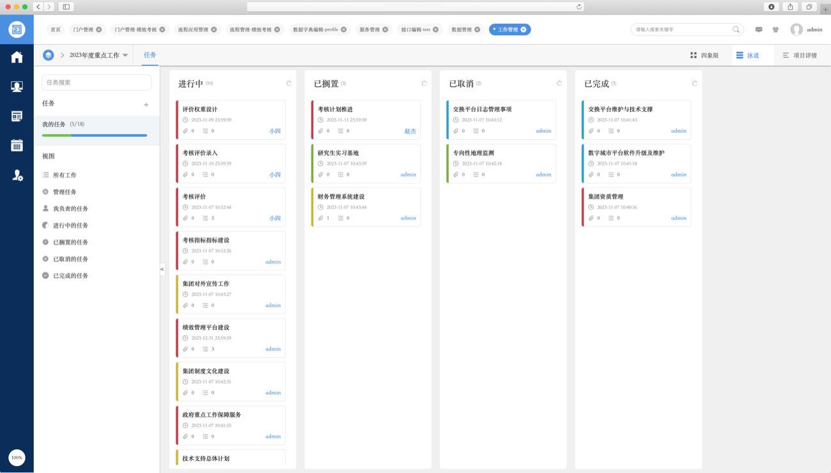
Task: Click the theme shirt icon in header
Action: (775, 29)
